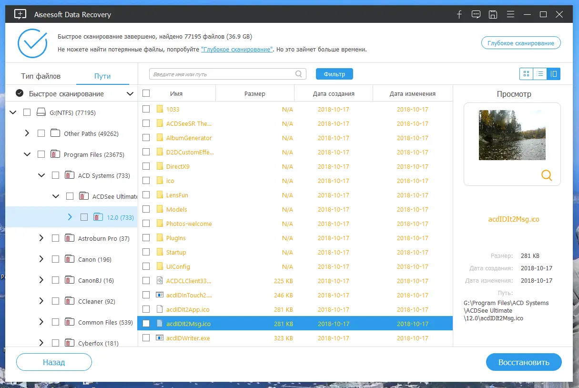This screenshot has height=388, width=579.
Task: Check the box for acdIDWriter.exe
Action: pos(146,338)
